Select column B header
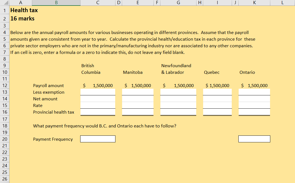This screenshot has height=183, width=295. click(56, 3)
